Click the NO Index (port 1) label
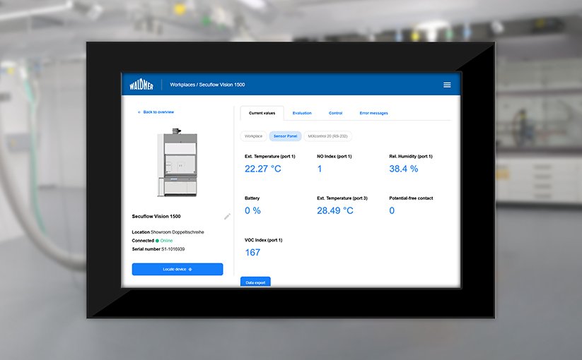Image resolution: width=582 pixels, height=360 pixels. click(x=334, y=156)
